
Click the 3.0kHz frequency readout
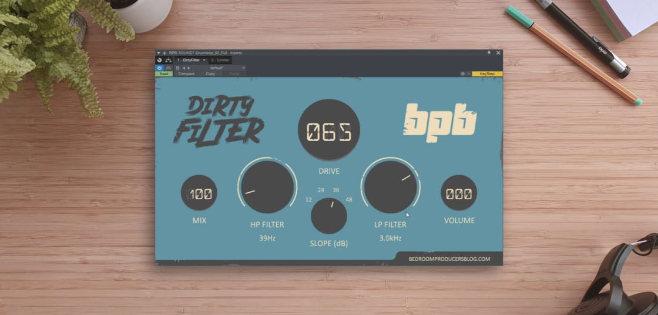point(390,238)
